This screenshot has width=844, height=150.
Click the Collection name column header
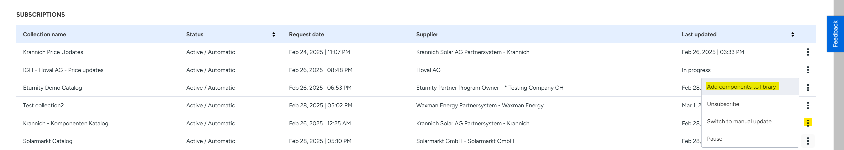pyautogui.click(x=45, y=34)
